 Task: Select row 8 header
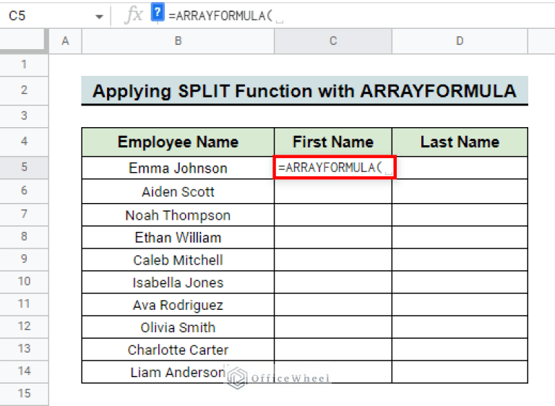click(24, 237)
